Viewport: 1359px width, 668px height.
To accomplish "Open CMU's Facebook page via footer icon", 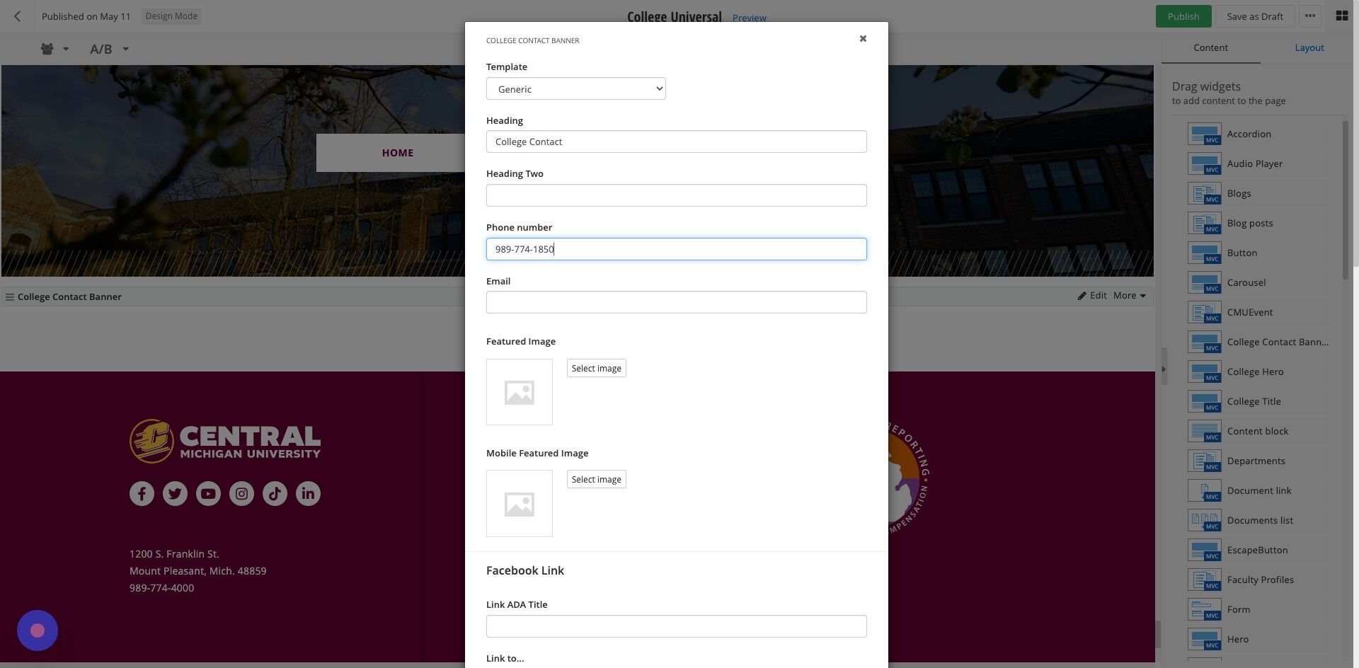I will [142, 493].
